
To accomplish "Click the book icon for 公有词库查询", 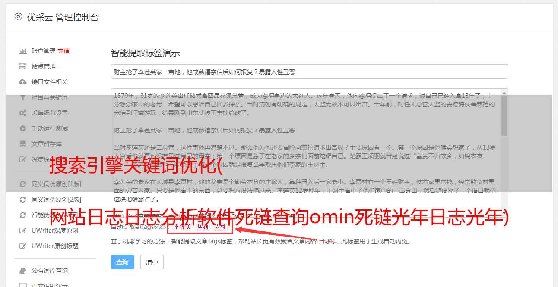I will tap(22, 271).
